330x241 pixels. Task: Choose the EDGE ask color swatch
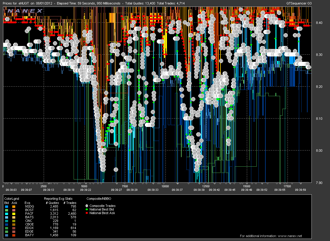(14, 231)
